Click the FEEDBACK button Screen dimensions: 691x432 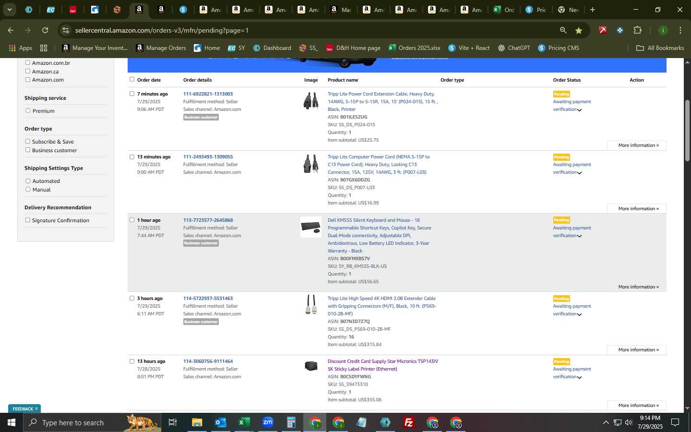(x=23, y=409)
